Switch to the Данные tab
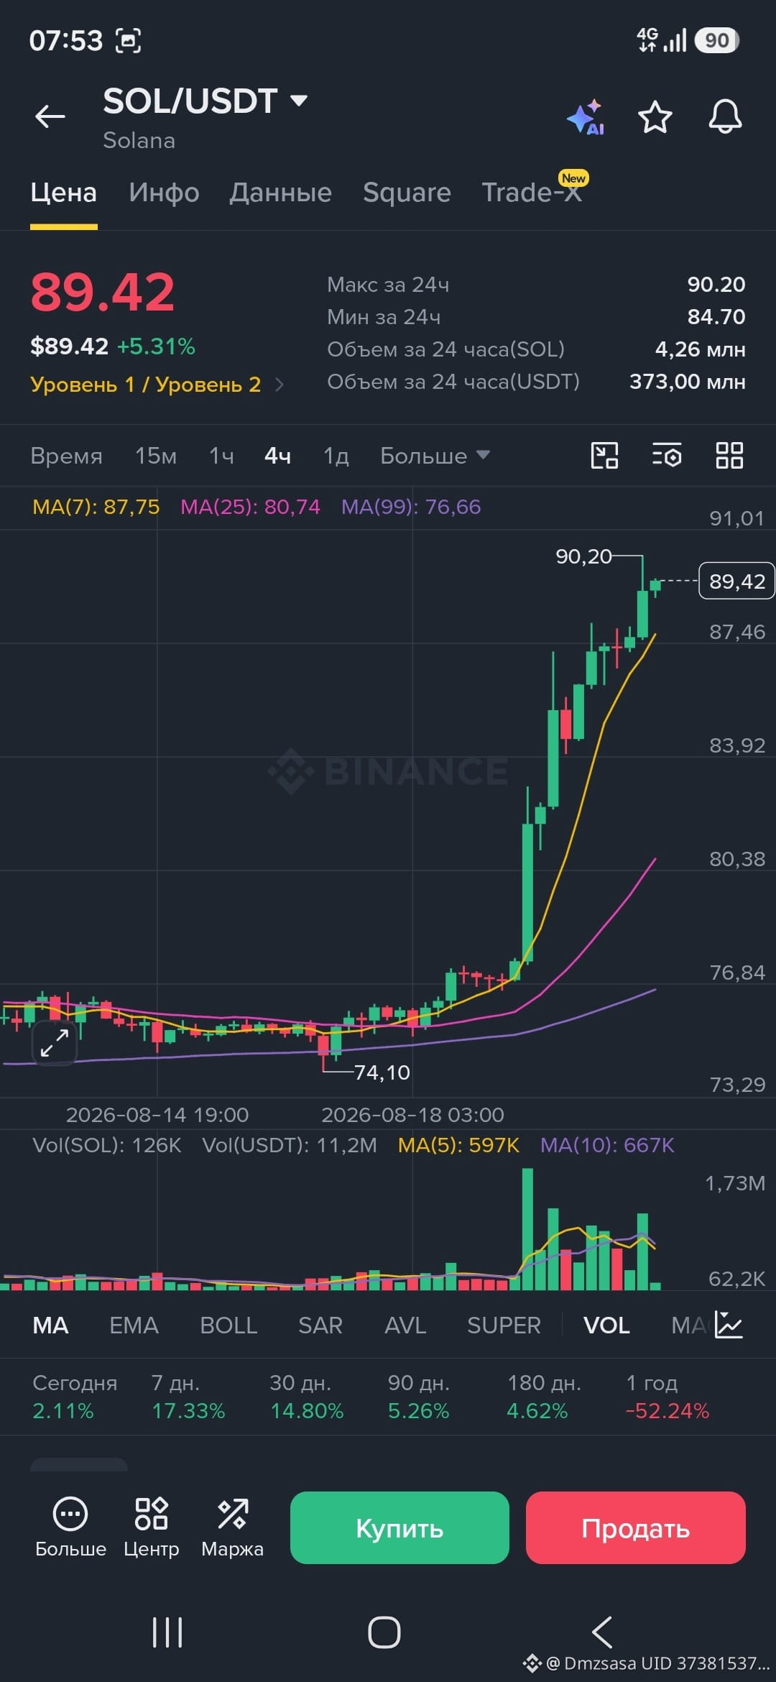The width and height of the screenshot is (776, 1682). click(x=280, y=193)
